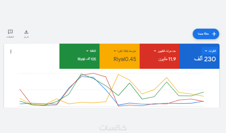Click the blue line's right end in chart
This screenshot has height=133, width=226.
pyautogui.click(x=204, y=101)
